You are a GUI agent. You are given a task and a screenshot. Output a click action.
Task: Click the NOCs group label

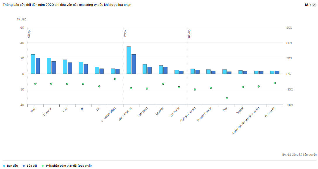125,33
